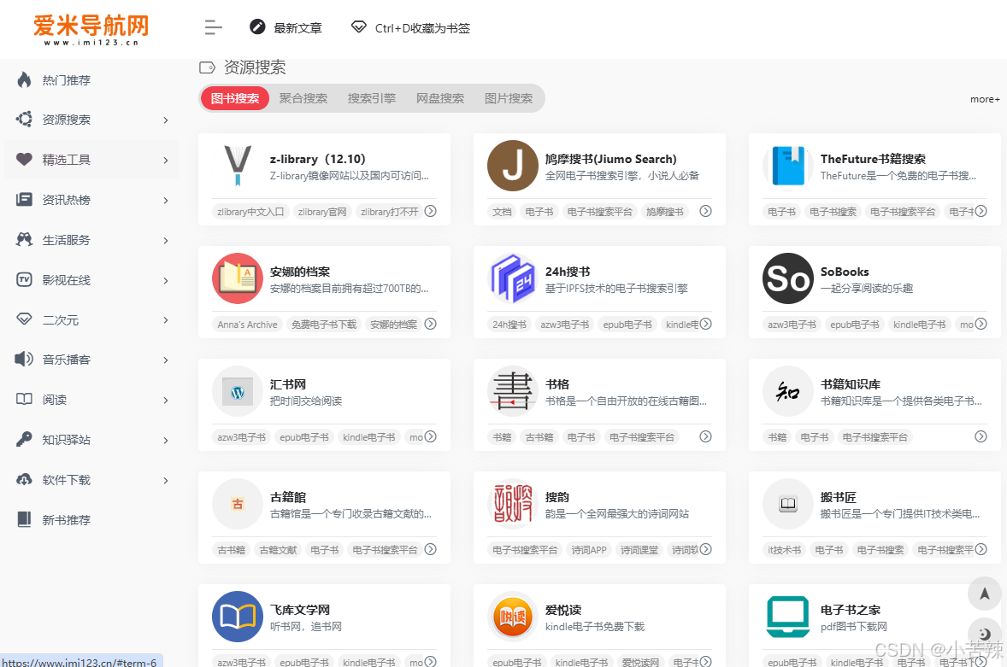
Task: Open 书格 calligraphy logo
Action: 513,391
